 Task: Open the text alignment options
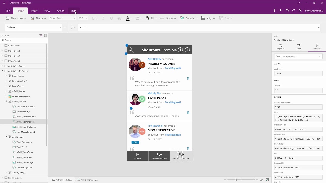tap(138, 18)
